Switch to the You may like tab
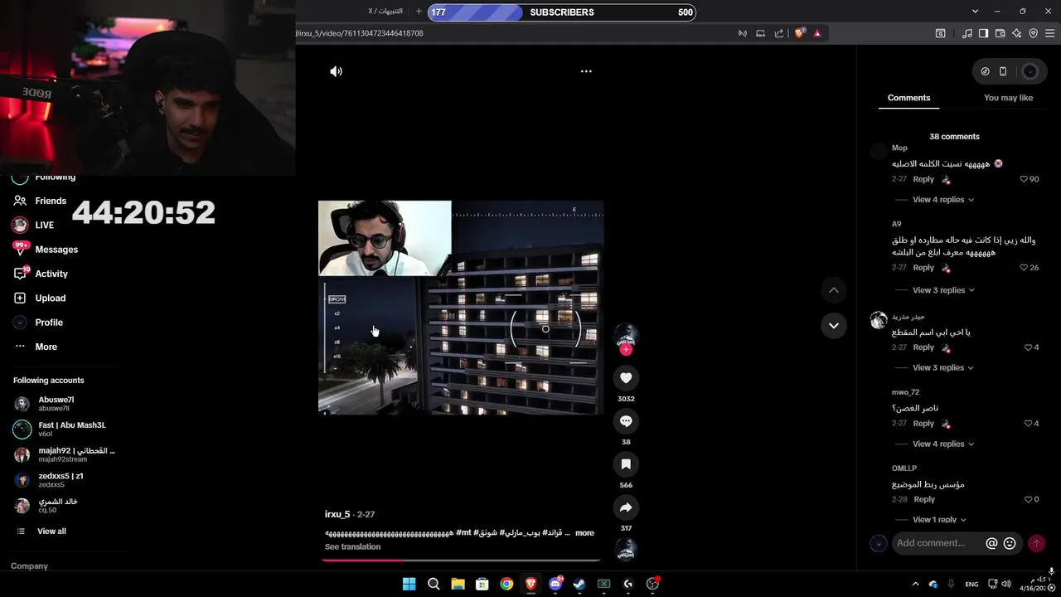The image size is (1061, 597). tap(1008, 98)
